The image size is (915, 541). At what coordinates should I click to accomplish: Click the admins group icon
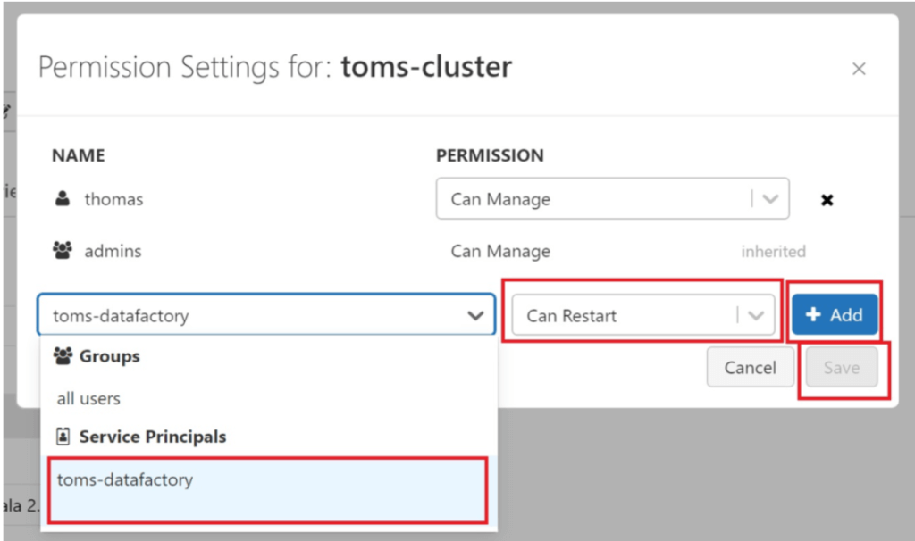tap(63, 251)
